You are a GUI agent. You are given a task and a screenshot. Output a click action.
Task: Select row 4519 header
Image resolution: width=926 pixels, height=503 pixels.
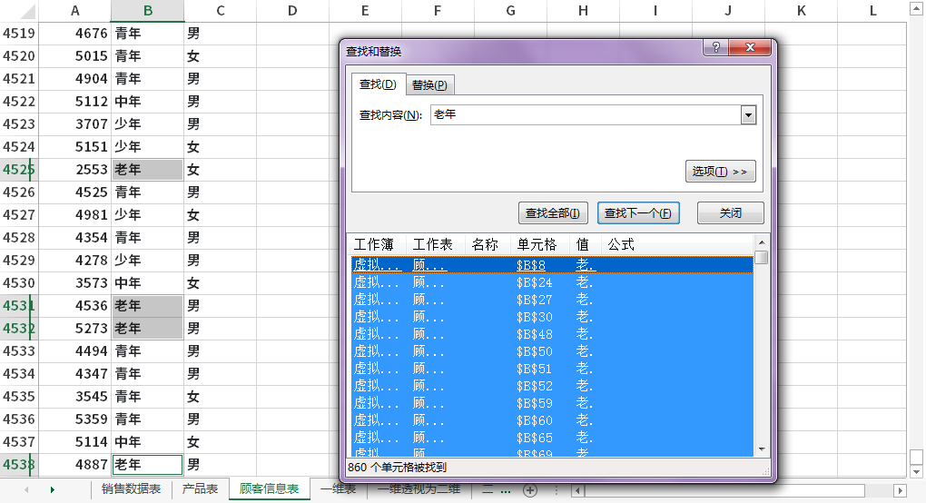[19, 33]
